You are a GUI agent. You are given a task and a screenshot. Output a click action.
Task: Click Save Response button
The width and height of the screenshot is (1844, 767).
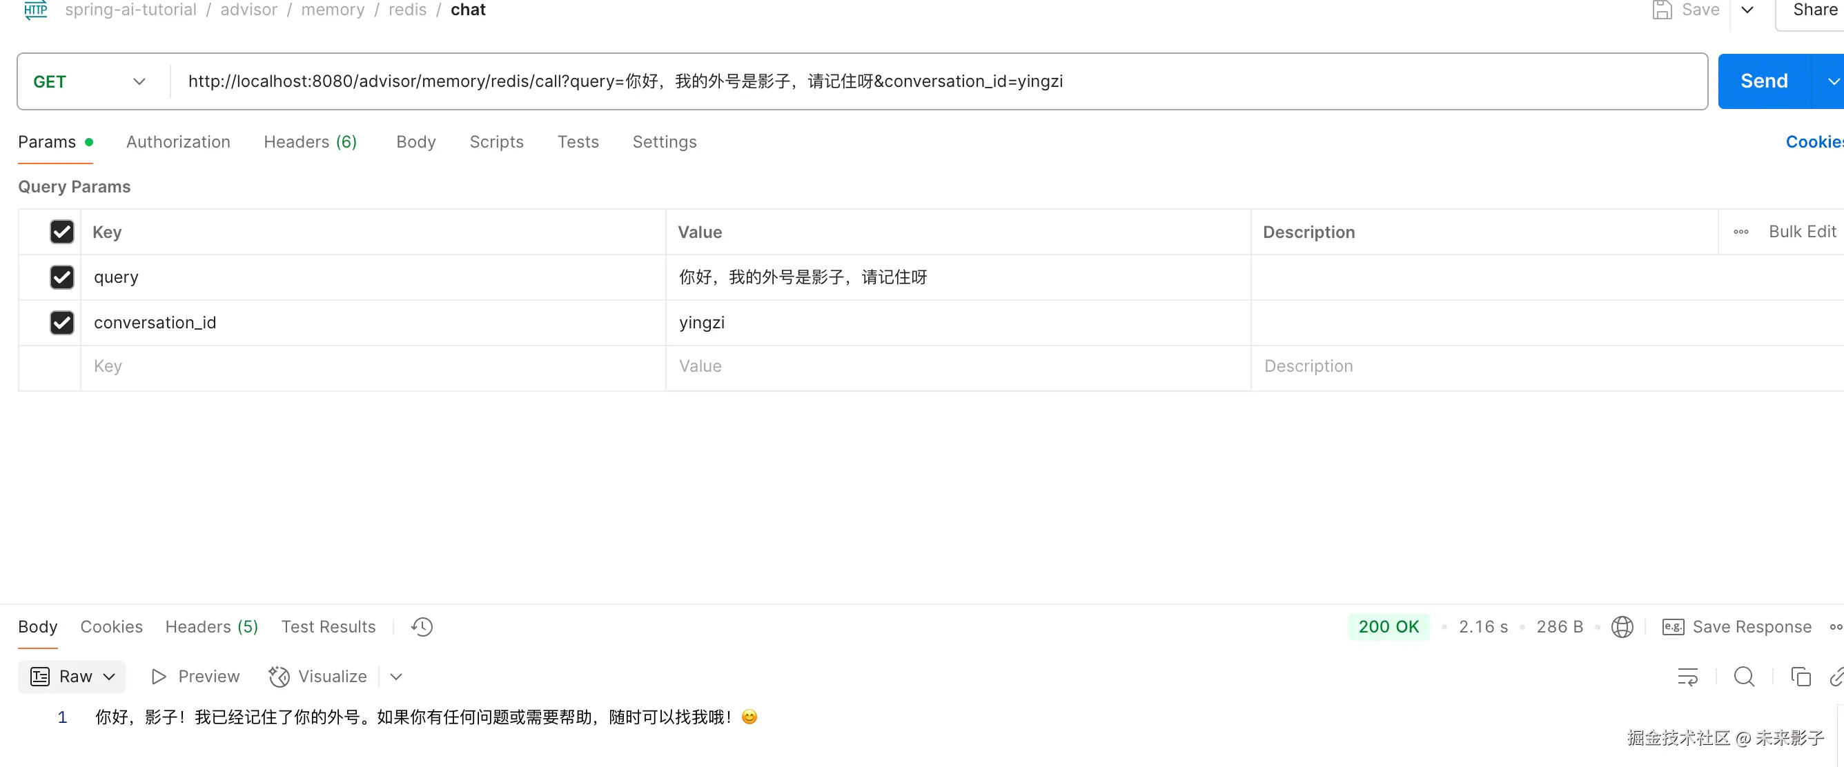[1737, 627]
